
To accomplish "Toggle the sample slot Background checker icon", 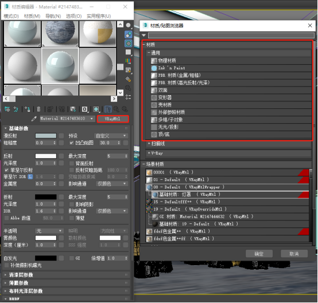I will (128, 44).
